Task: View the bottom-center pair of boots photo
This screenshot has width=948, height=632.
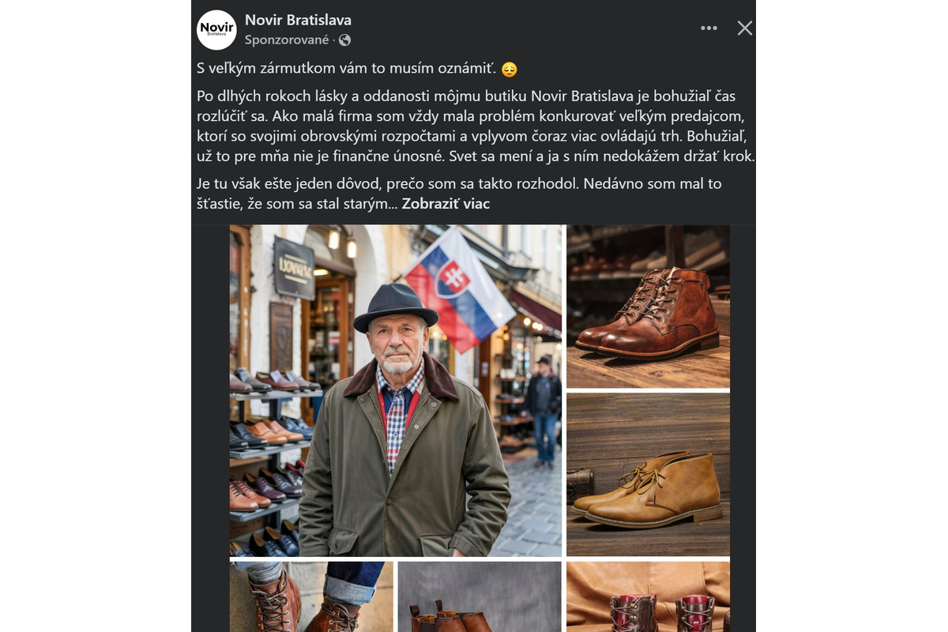Action: click(x=478, y=596)
